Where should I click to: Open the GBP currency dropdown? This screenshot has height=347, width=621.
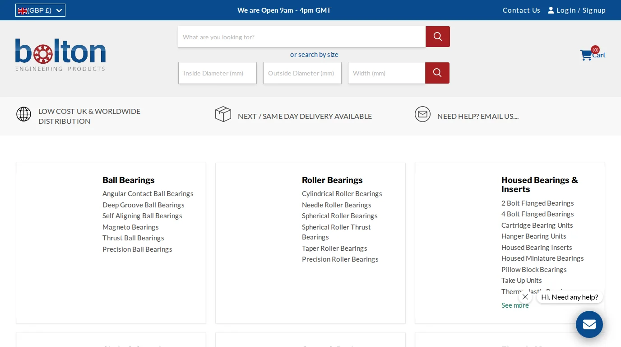(x=40, y=10)
